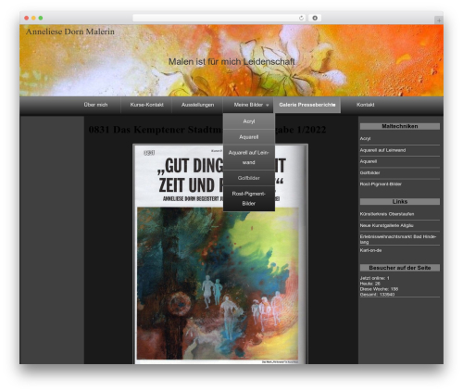463x392 pixels.
Task: Open Golfbilder link in sidebar
Action: (369, 173)
